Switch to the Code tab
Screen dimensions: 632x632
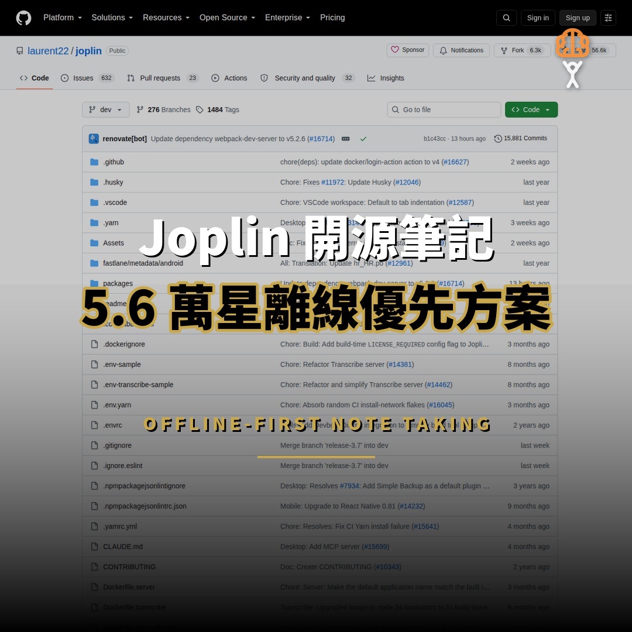tap(35, 78)
